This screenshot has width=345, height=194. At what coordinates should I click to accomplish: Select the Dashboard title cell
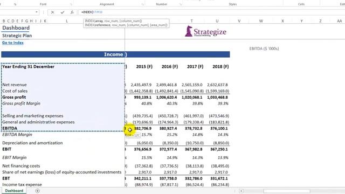[x=16, y=28]
